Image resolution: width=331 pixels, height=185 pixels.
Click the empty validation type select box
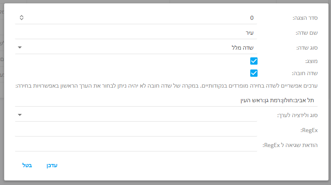point(136,115)
